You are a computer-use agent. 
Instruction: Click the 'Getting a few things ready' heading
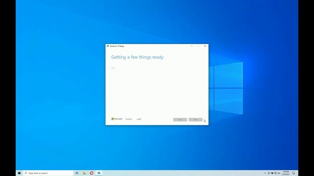click(x=137, y=57)
